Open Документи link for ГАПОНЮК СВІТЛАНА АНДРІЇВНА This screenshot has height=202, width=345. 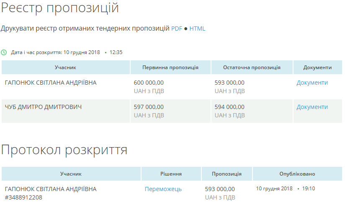(312, 83)
